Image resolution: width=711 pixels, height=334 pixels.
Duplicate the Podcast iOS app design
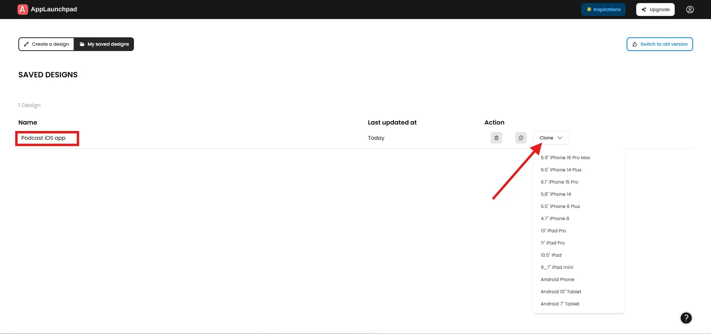(x=521, y=138)
